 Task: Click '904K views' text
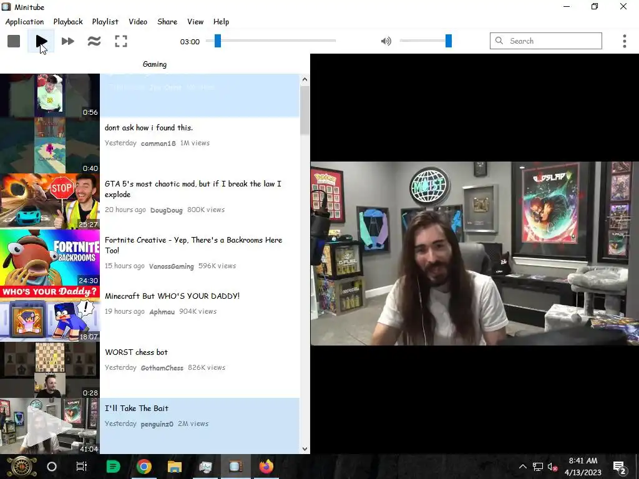[x=198, y=312]
